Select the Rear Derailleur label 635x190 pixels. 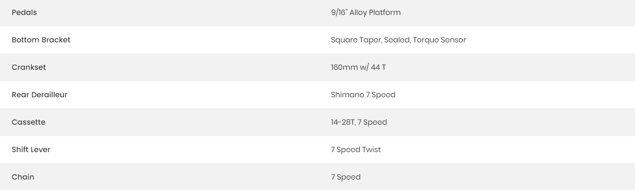coord(39,95)
